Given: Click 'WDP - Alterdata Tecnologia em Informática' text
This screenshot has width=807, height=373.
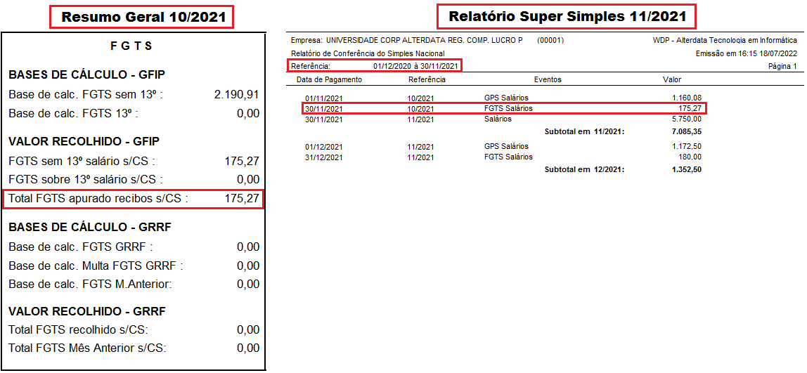Looking at the screenshot, I should click(725, 41).
